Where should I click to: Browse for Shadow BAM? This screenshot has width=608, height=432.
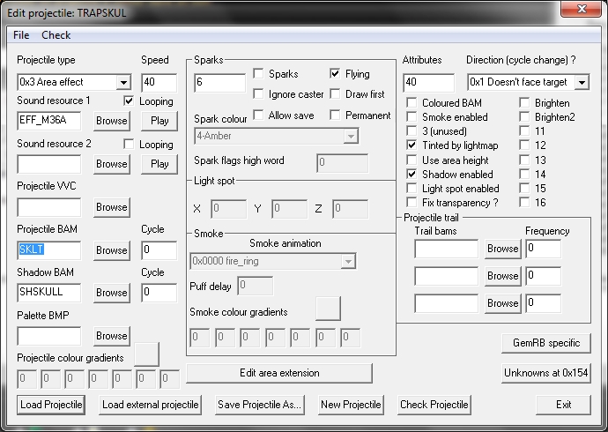pyautogui.click(x=112, y=293)
